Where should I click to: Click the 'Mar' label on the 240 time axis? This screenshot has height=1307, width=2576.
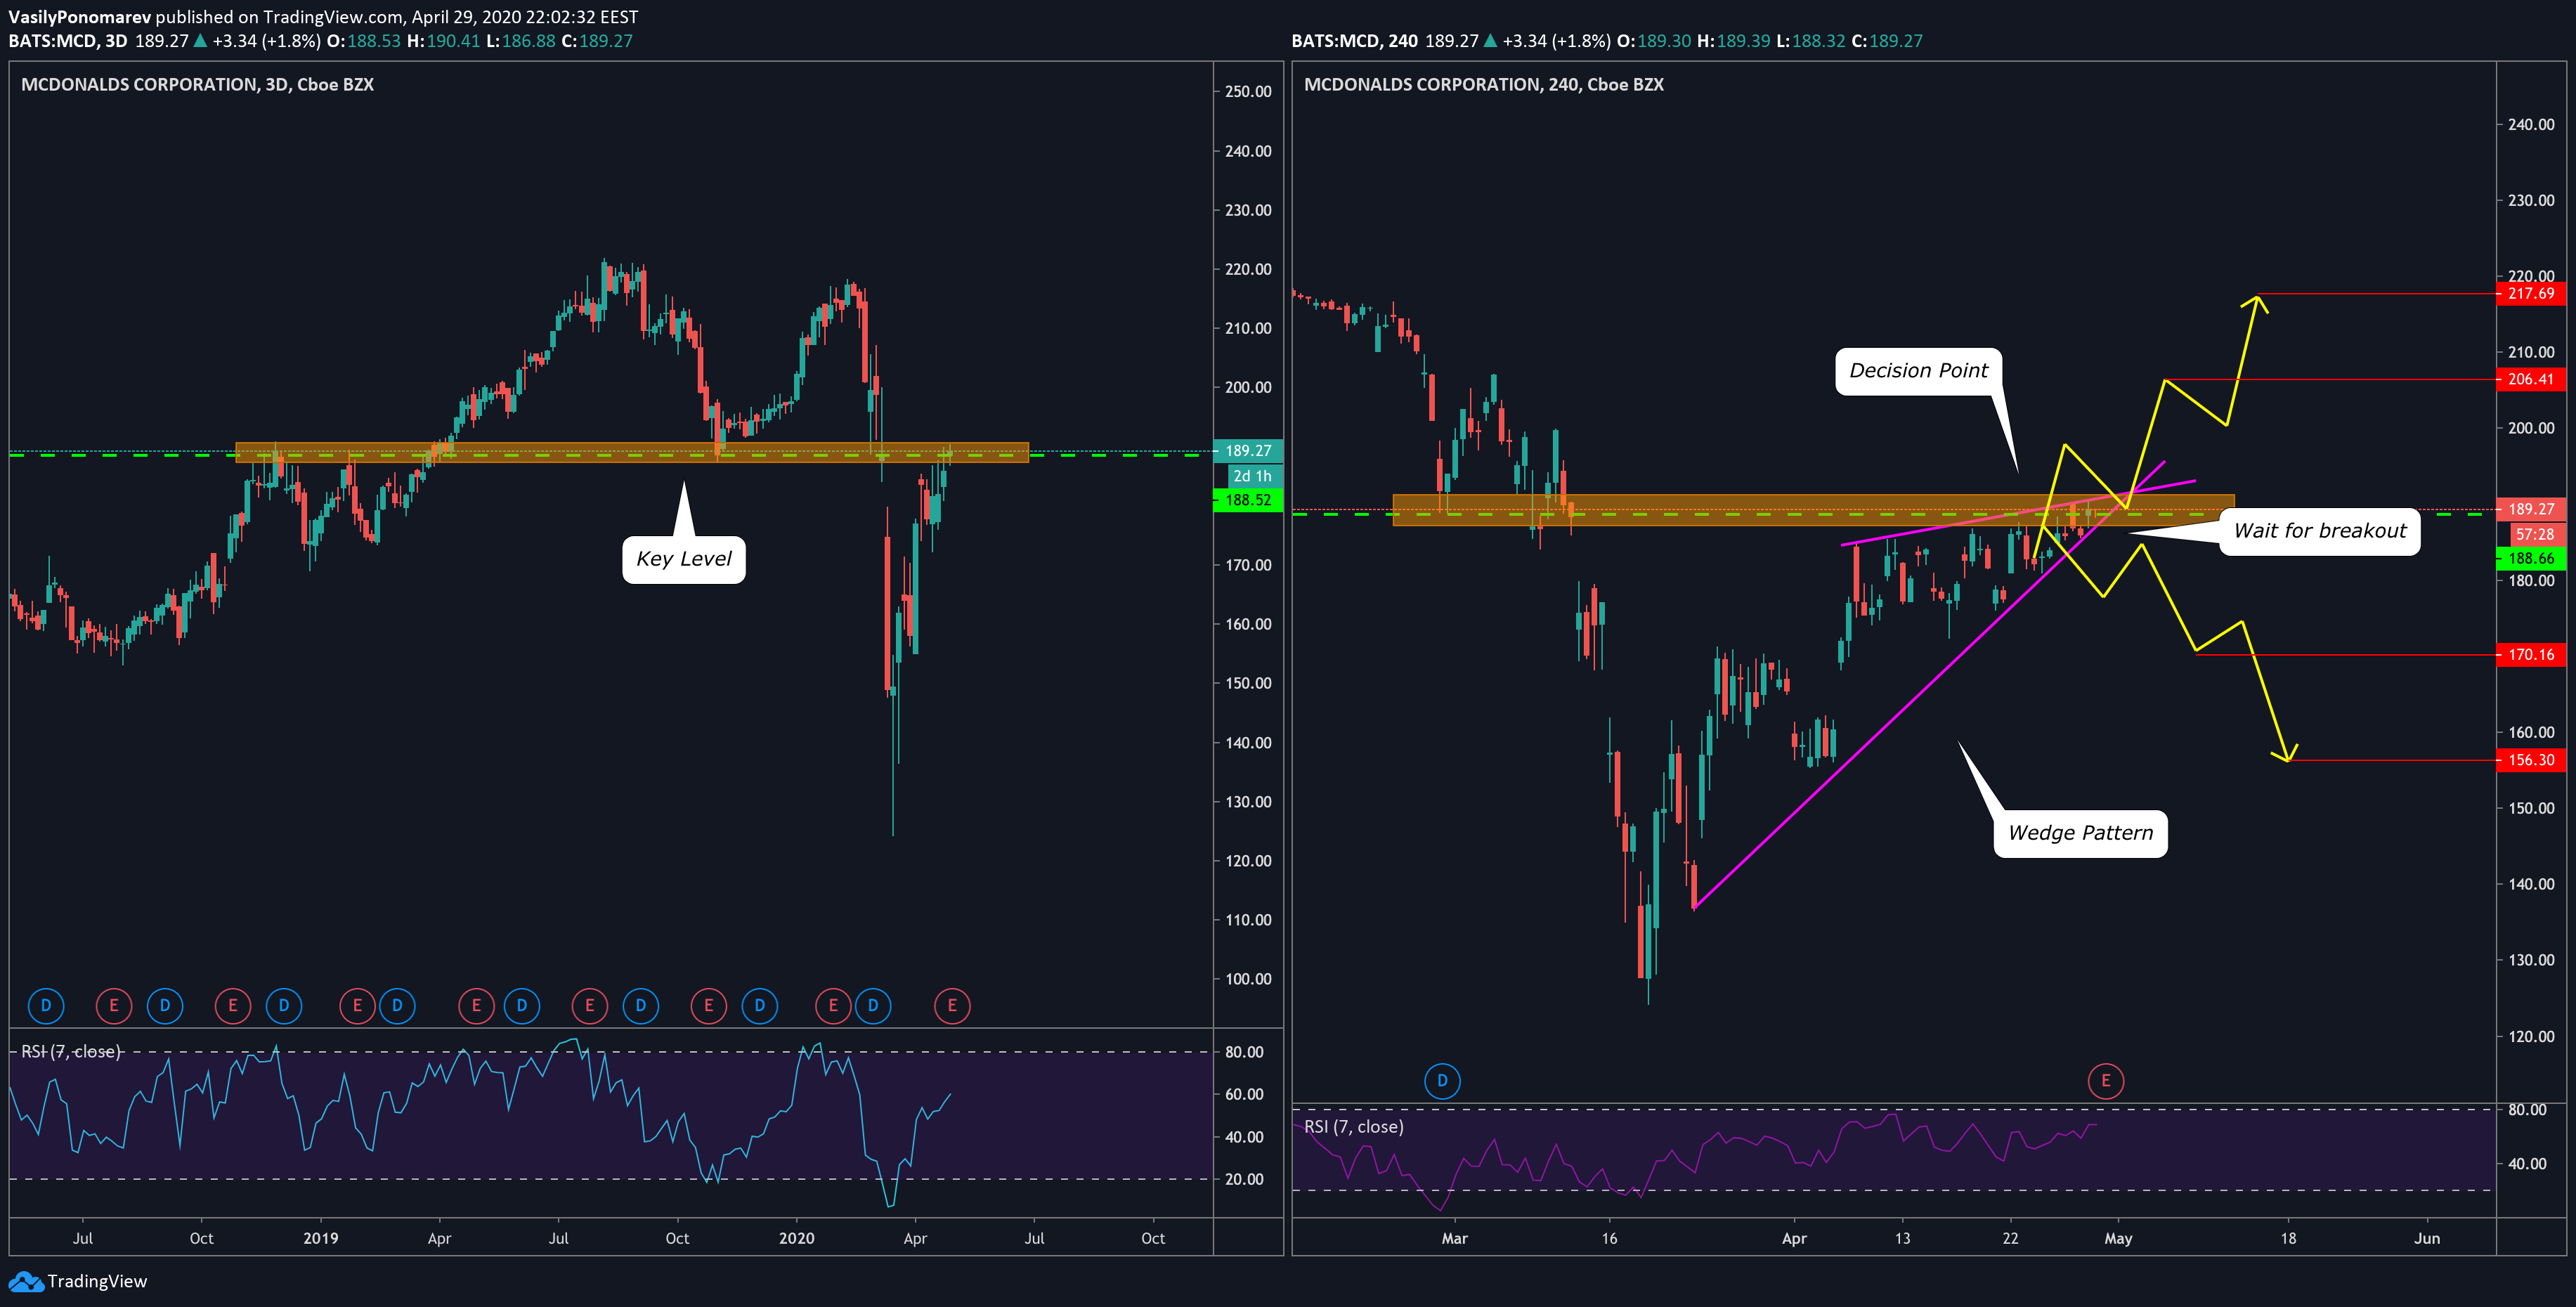1455,1238
